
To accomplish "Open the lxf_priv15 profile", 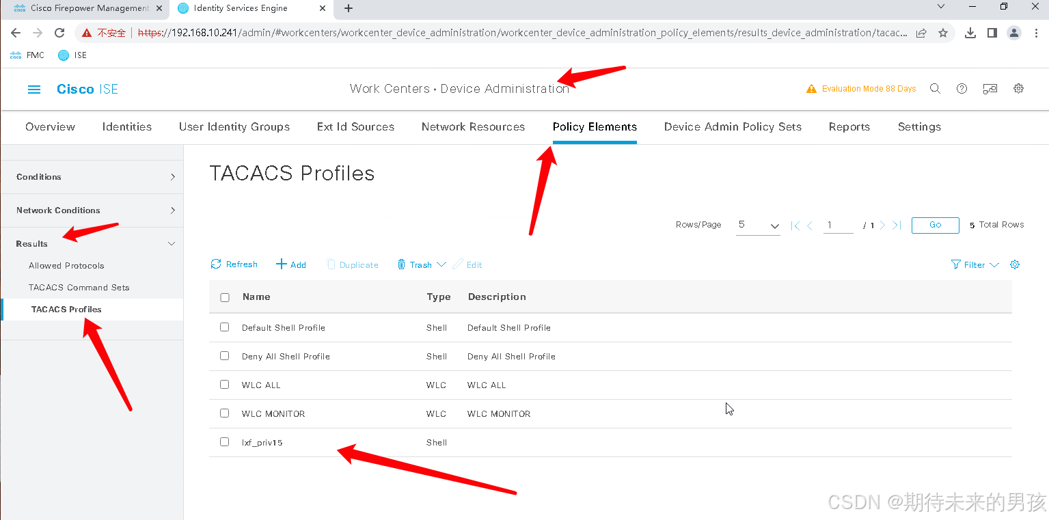I will coord(262,443).
